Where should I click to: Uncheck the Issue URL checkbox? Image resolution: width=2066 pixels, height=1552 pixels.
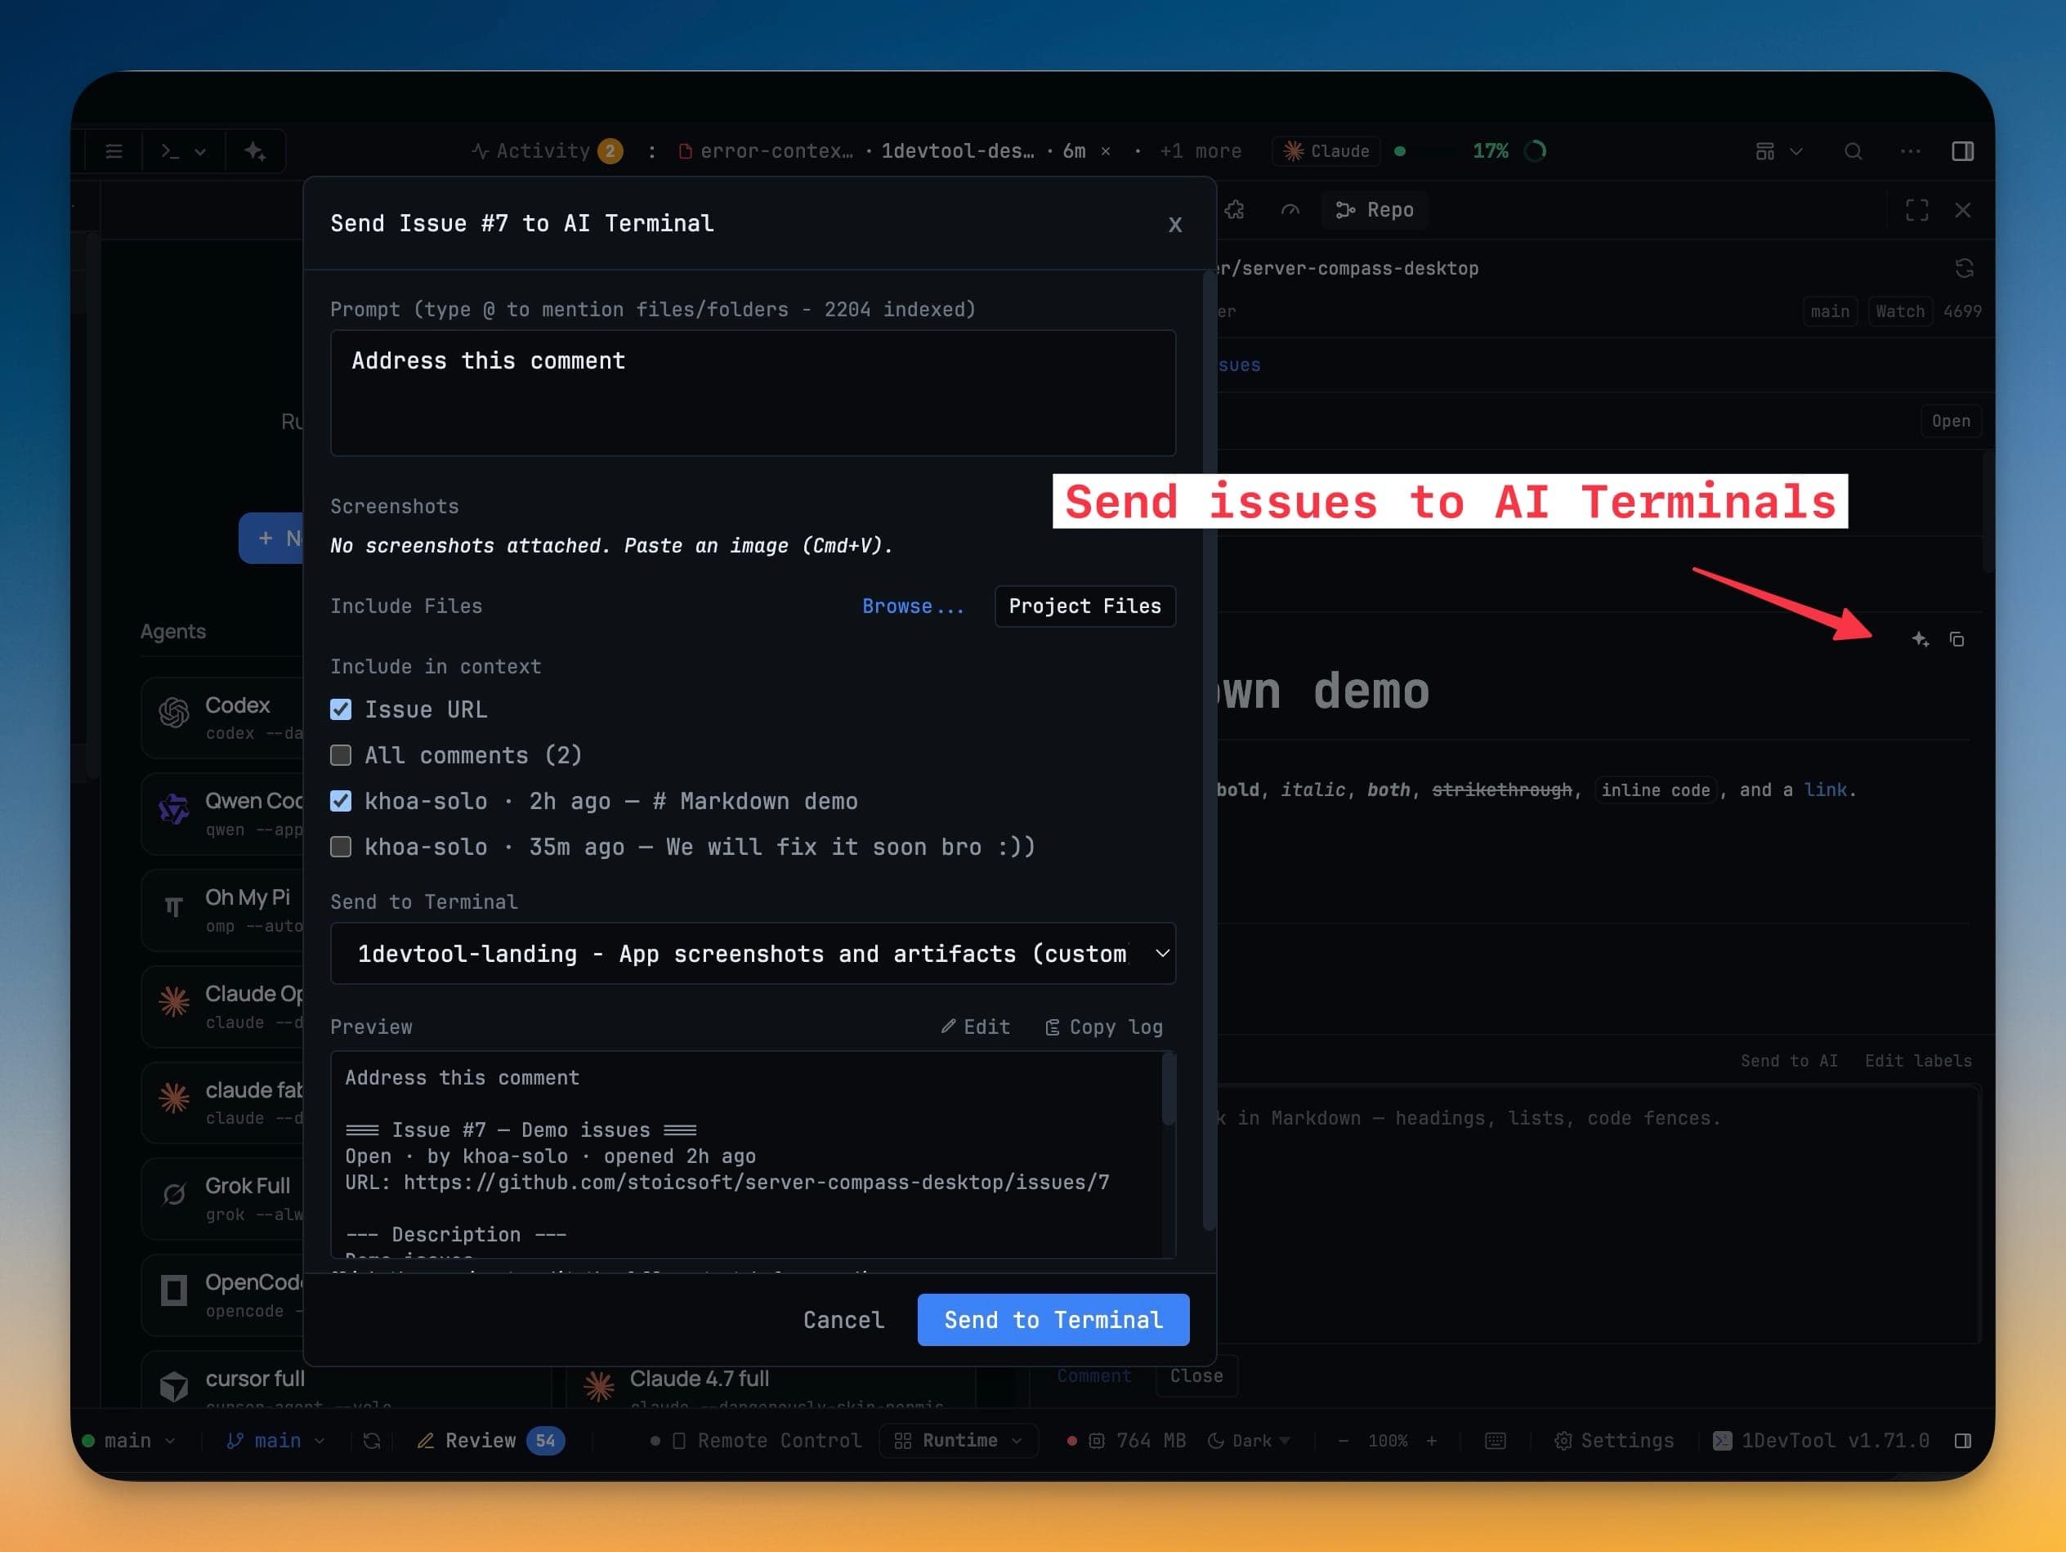(x=341, y=709)
